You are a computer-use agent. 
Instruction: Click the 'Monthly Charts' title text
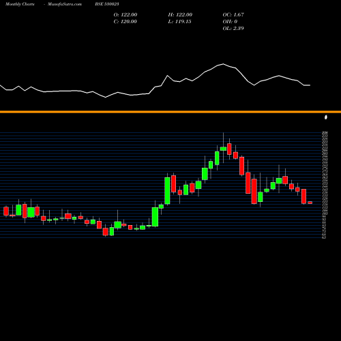(20, 4)
